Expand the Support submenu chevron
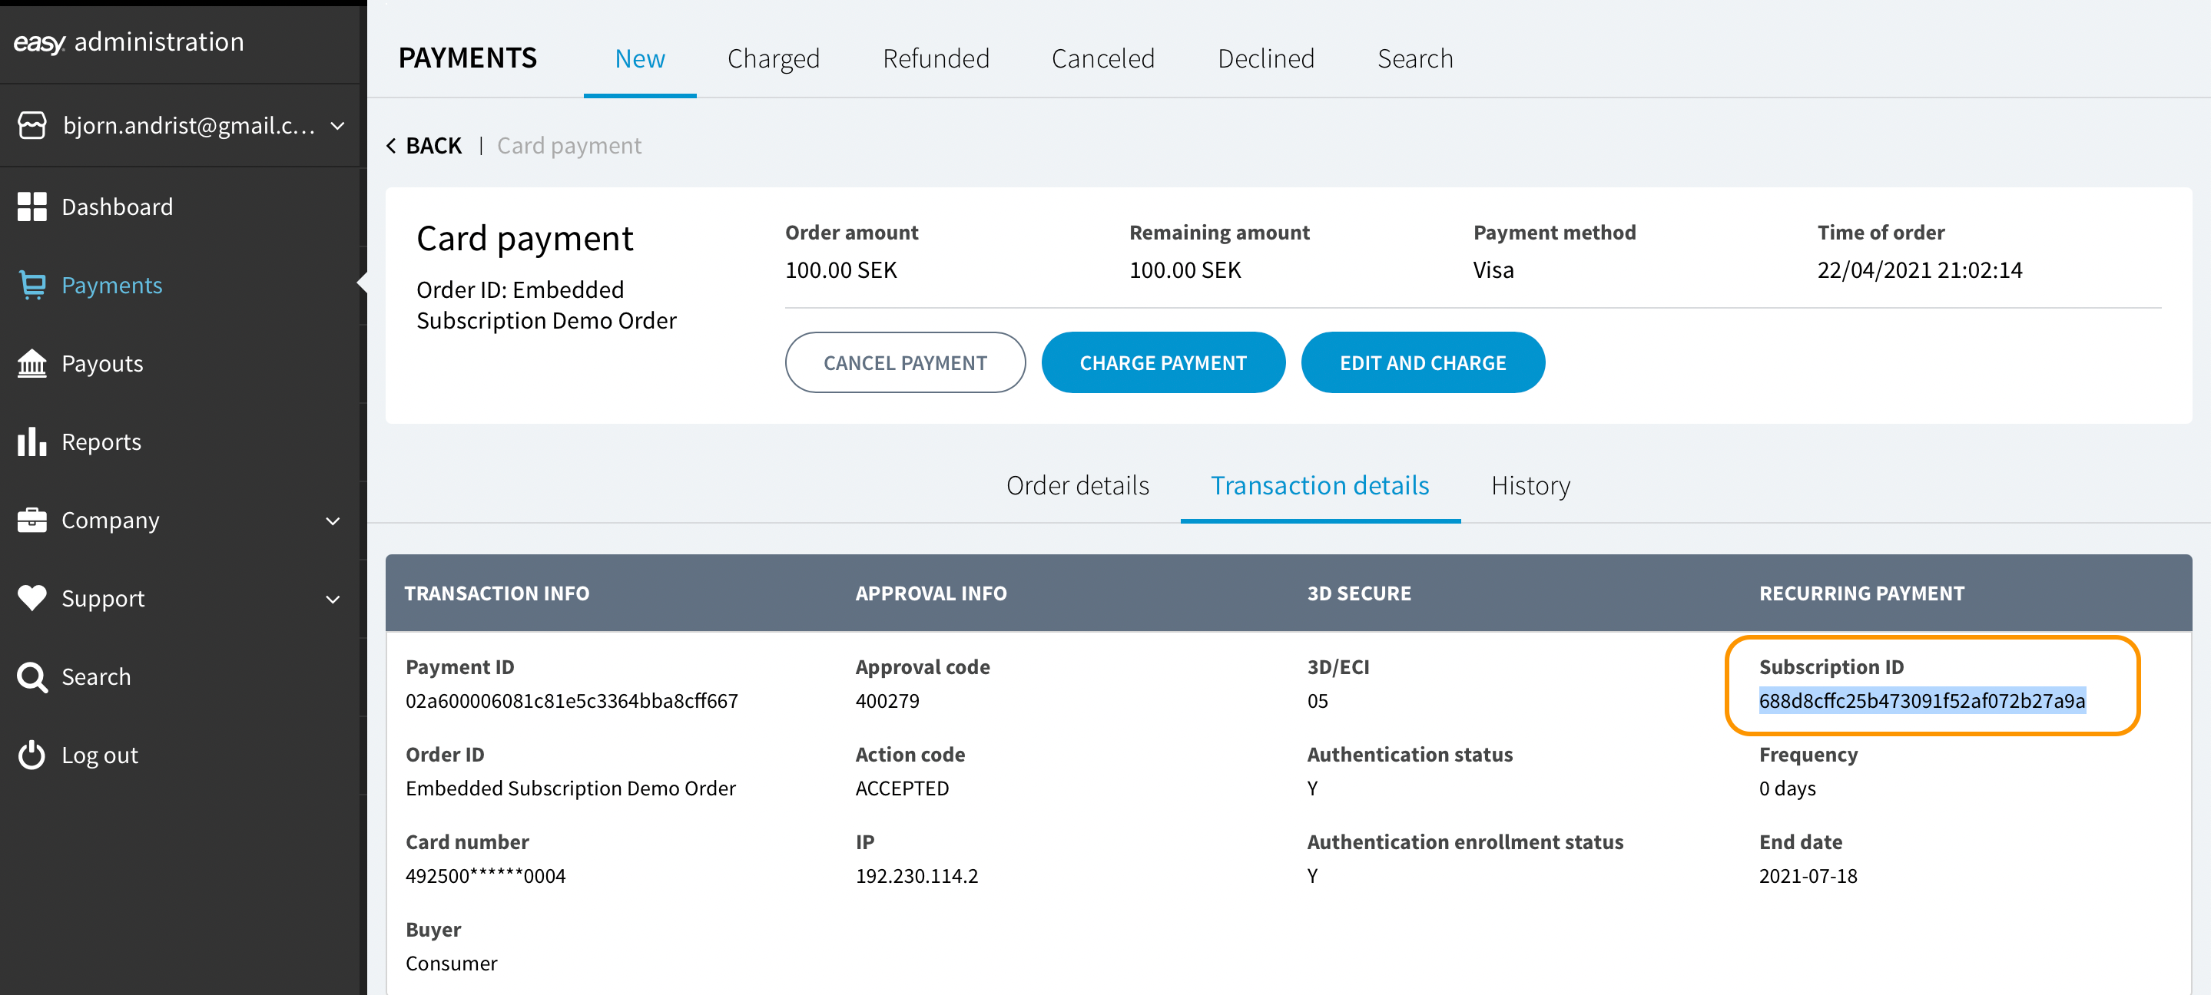 point(333,599)
